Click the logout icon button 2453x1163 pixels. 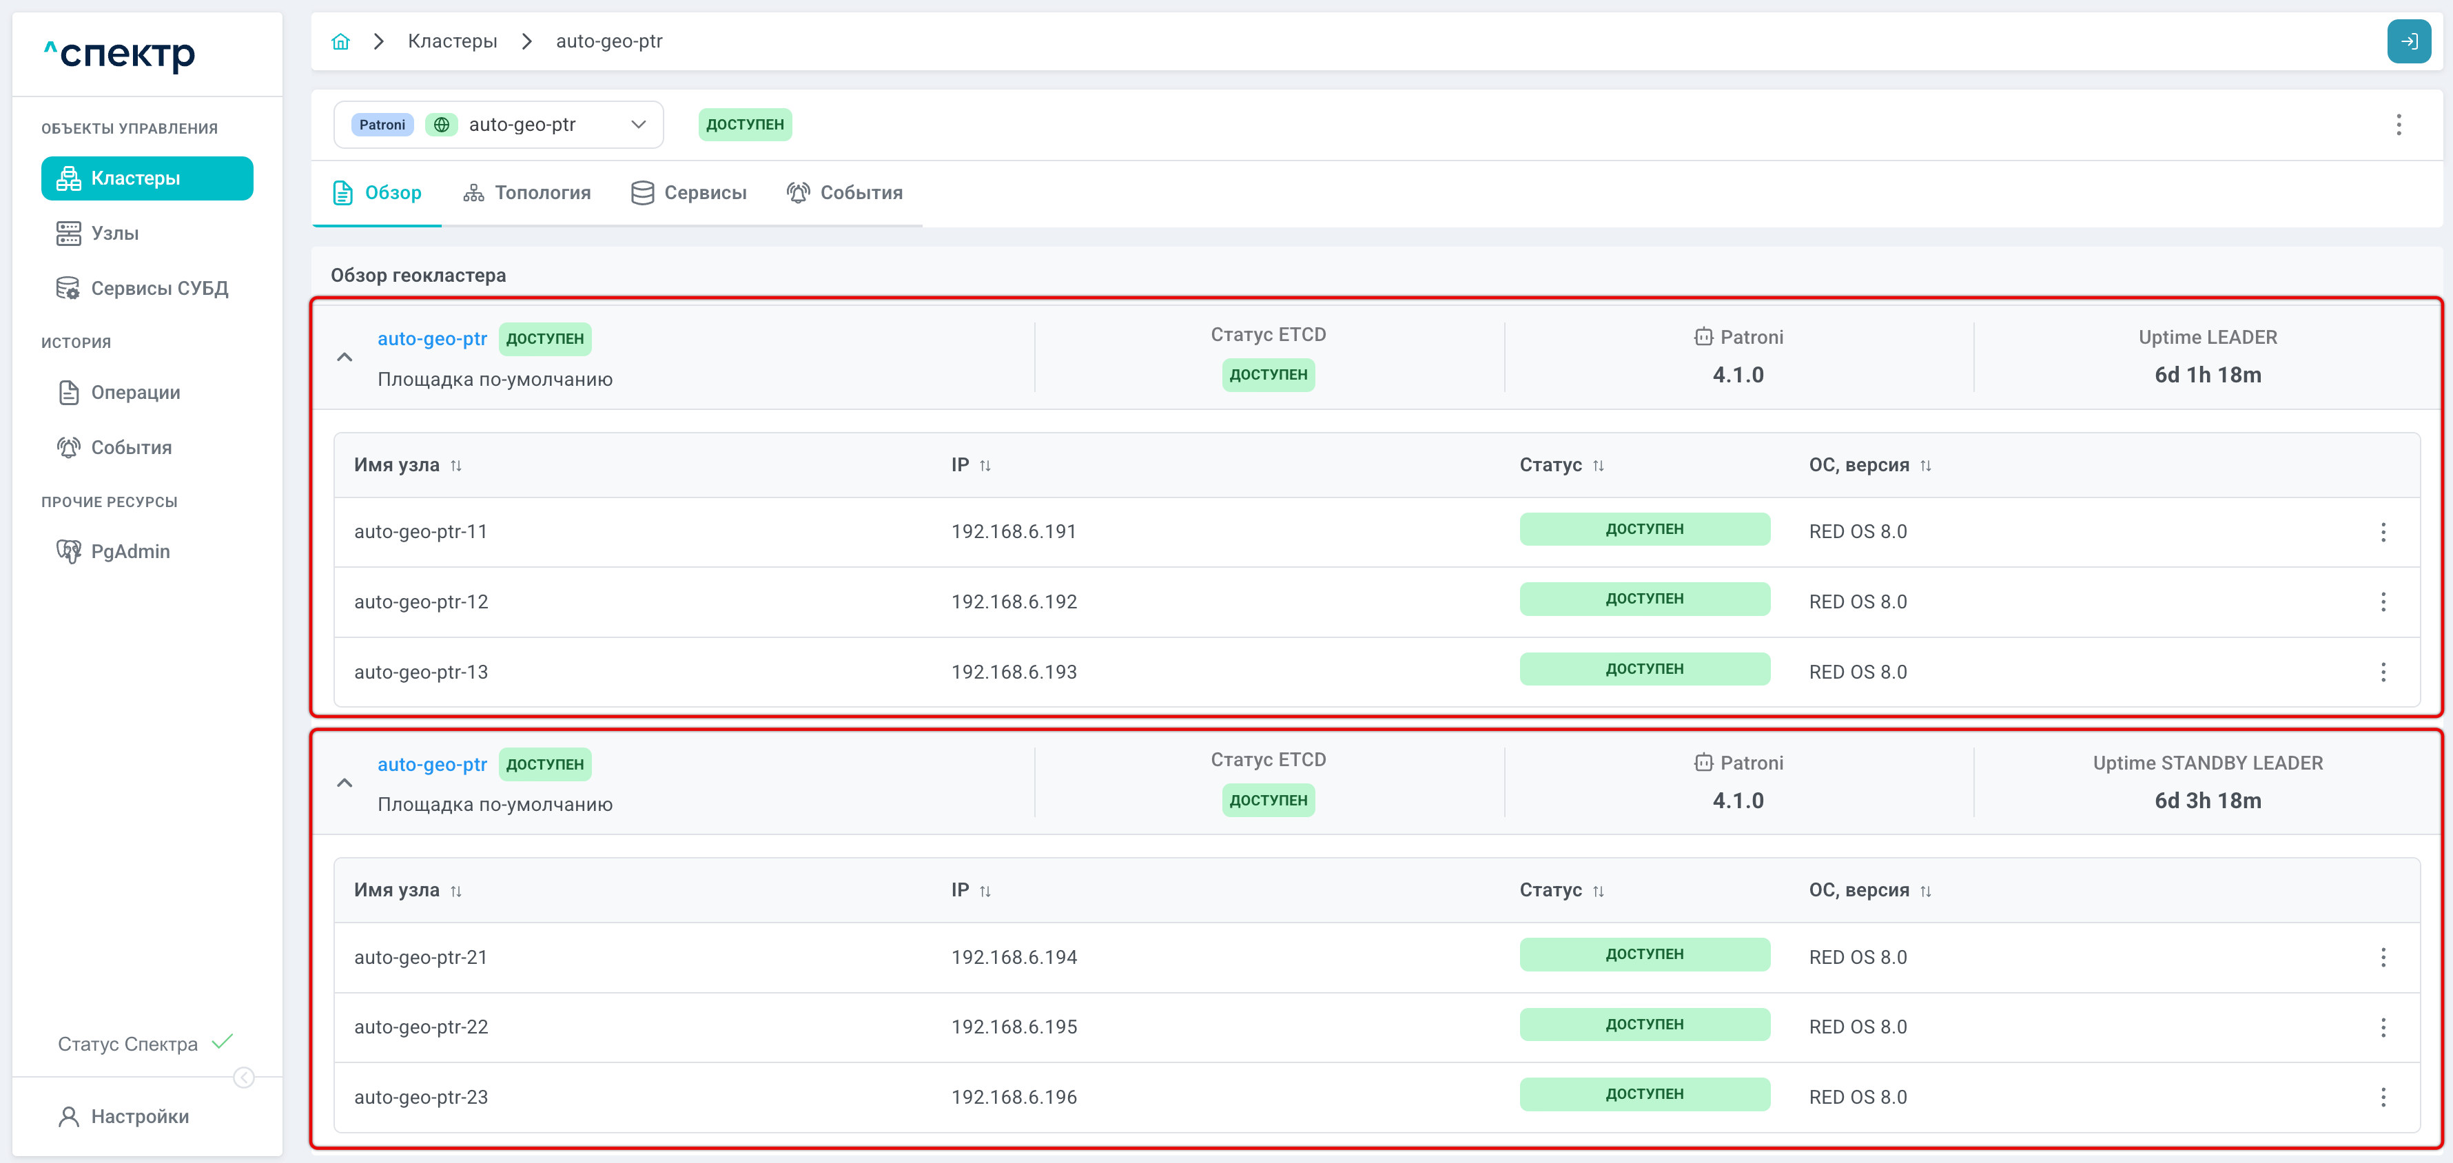(2408, 41)
